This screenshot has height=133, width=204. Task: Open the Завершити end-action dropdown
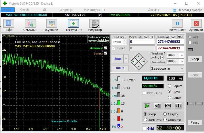(x=182, y=69)
